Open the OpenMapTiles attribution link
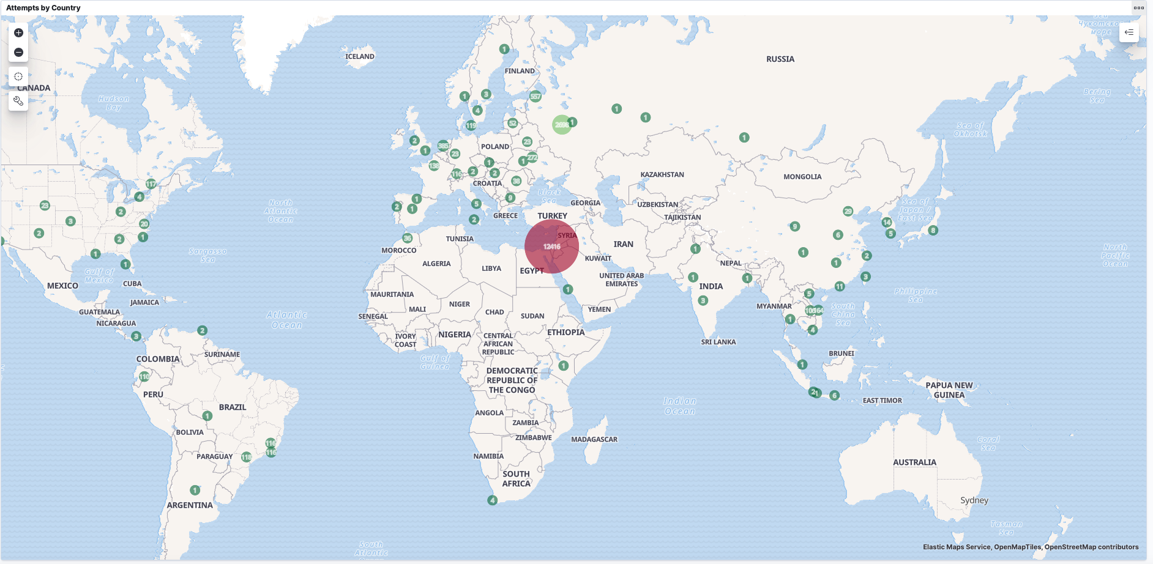This screenshot has height=564, width=1153. [x=1018, y=547]
